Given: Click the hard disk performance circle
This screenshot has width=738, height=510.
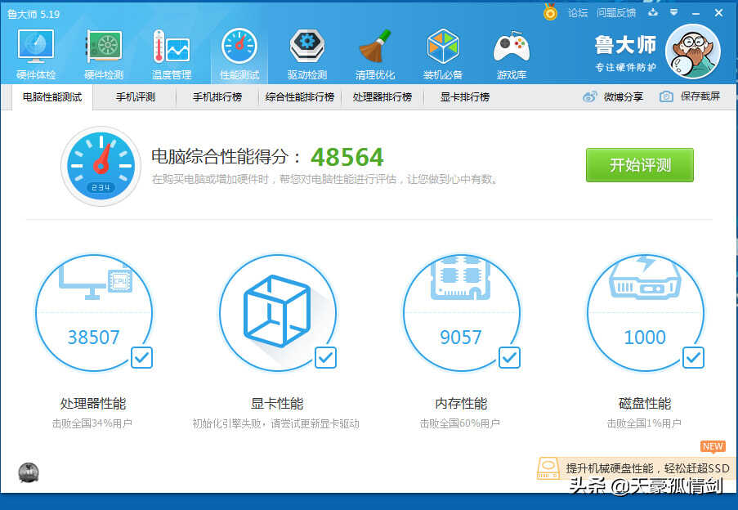Looking at the screenshot, I should pyautogui.click(x=646, y=313).
